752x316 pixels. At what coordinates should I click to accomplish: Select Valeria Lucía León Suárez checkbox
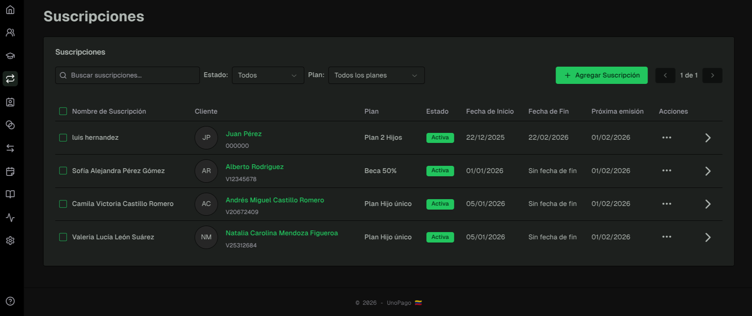[63, 237]
